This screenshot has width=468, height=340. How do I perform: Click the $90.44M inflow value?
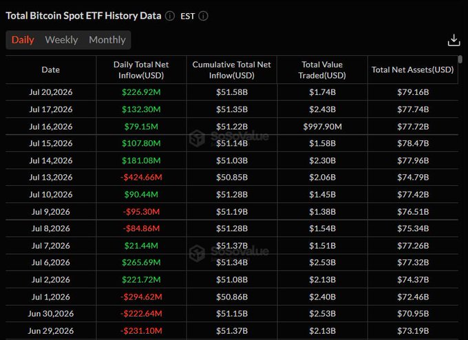point(141,195)
